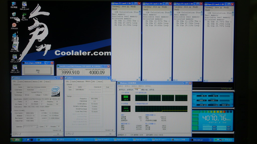Open Help menu in Super PI showing 10.797s
The width and height of the screenshot is (257, 144).
coord(226,7)
